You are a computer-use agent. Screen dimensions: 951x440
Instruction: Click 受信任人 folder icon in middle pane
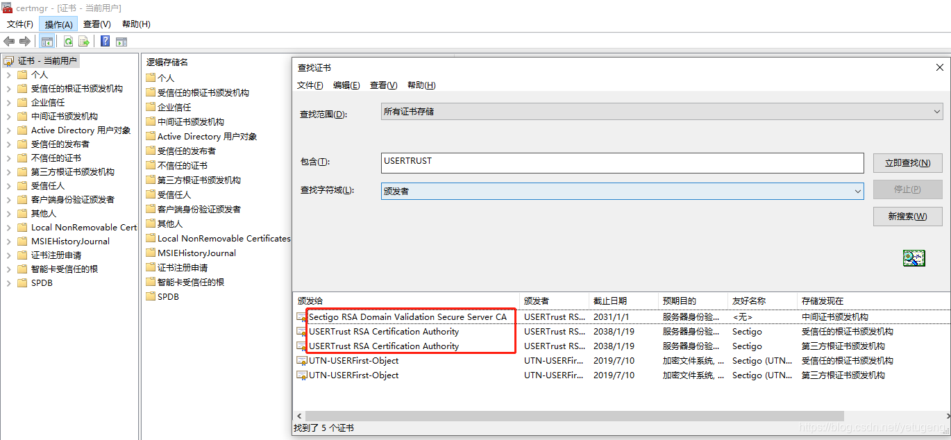point(151,194)
